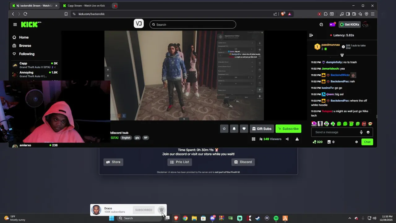Click Discord button in FiveM window
The height and width of the screenshot is (223, 396).
243,162
